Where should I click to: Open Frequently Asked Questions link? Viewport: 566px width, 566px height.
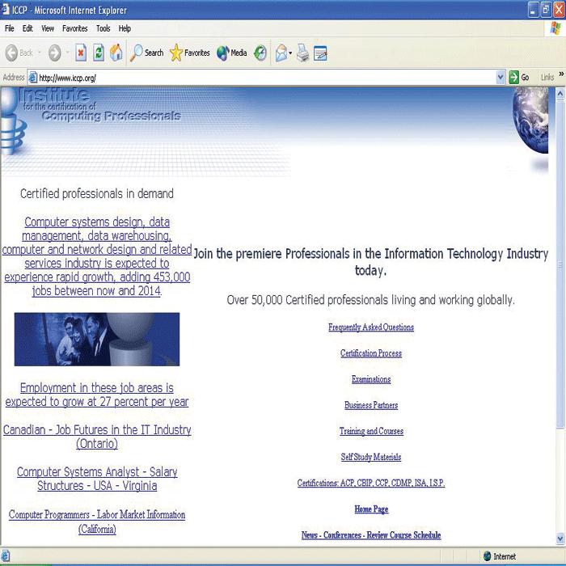tap(371, 327)
